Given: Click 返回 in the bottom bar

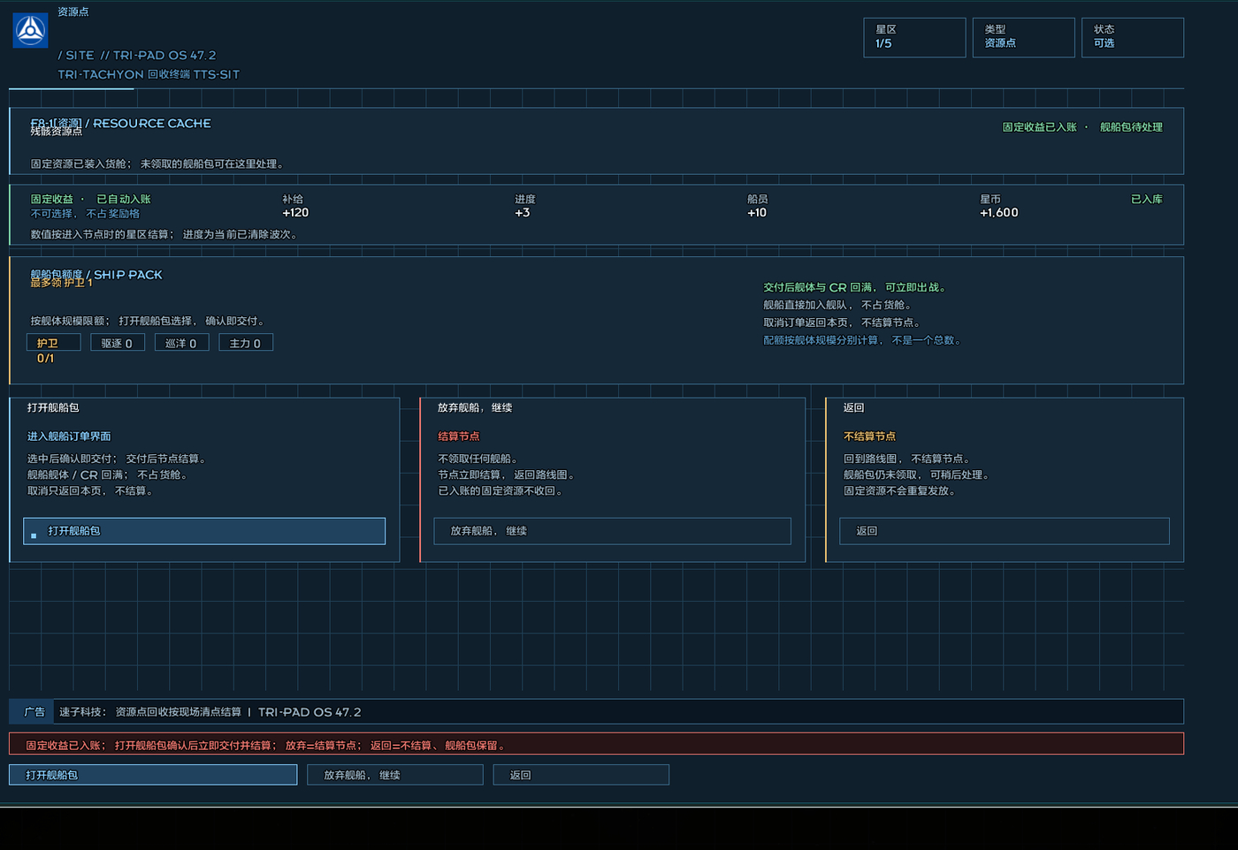Looking at the screenshot, I should coord(580,775).
